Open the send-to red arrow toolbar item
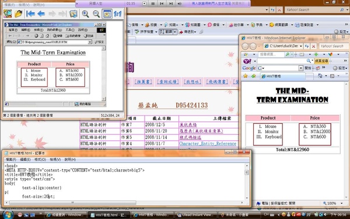The height and width of the screenshot is (219, 350). pyautogui.click(x=187, y=32)
